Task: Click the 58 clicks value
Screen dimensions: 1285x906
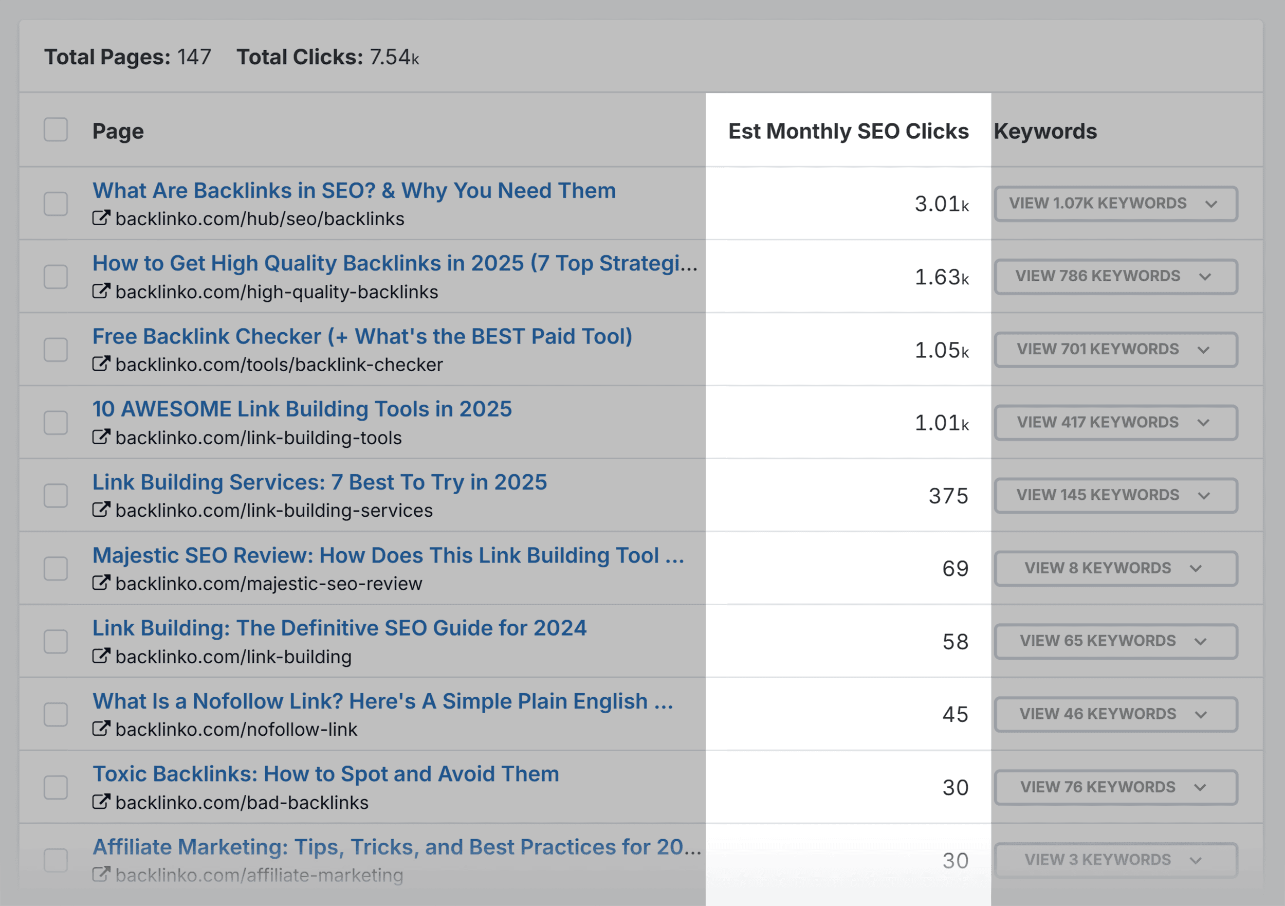Action: click(x=956, y=642)
